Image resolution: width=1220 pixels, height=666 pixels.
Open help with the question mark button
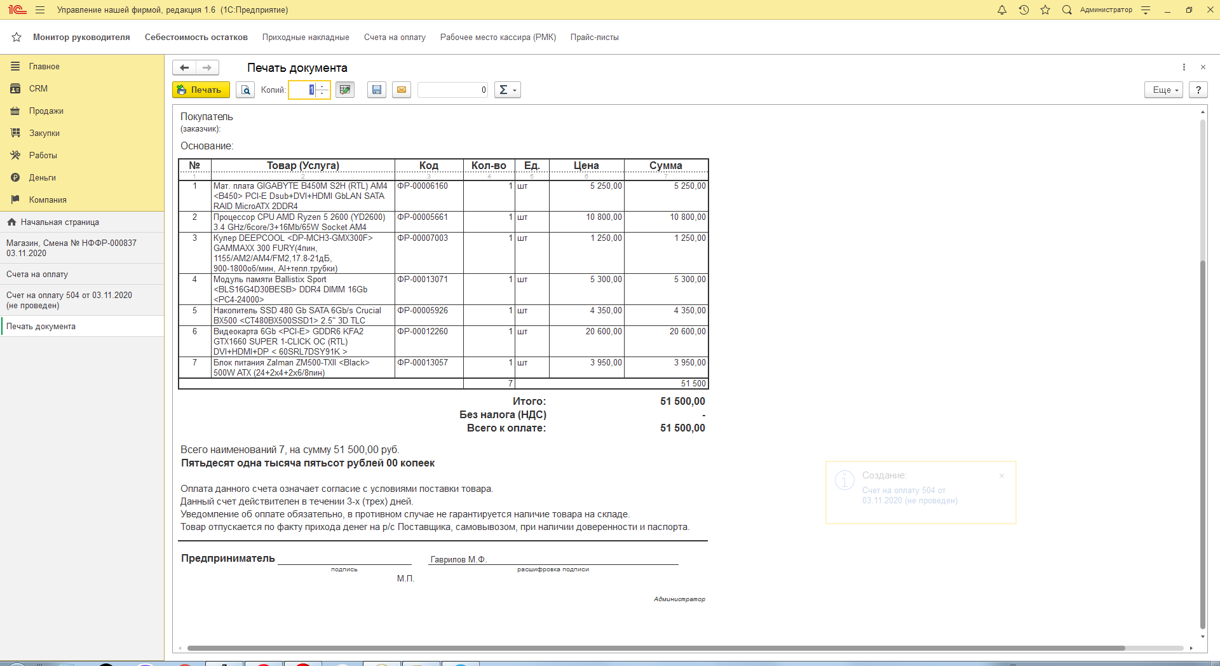point(1198,90)
